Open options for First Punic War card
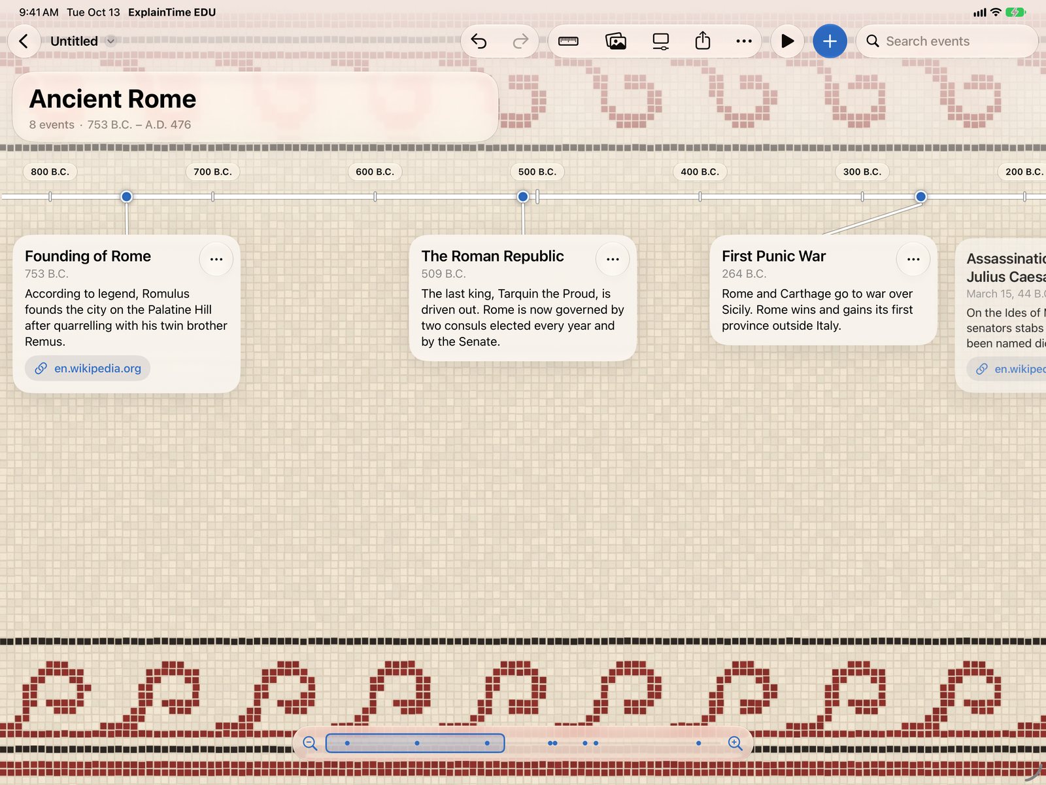 click(913, 259)
